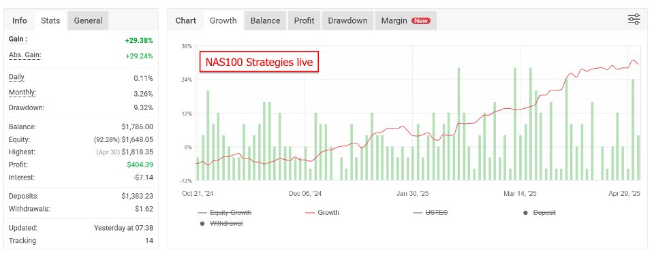This screenshot has width=654, height=255.
Task: Switch chart to Balance tab
Action: click(x=265, y=20)
